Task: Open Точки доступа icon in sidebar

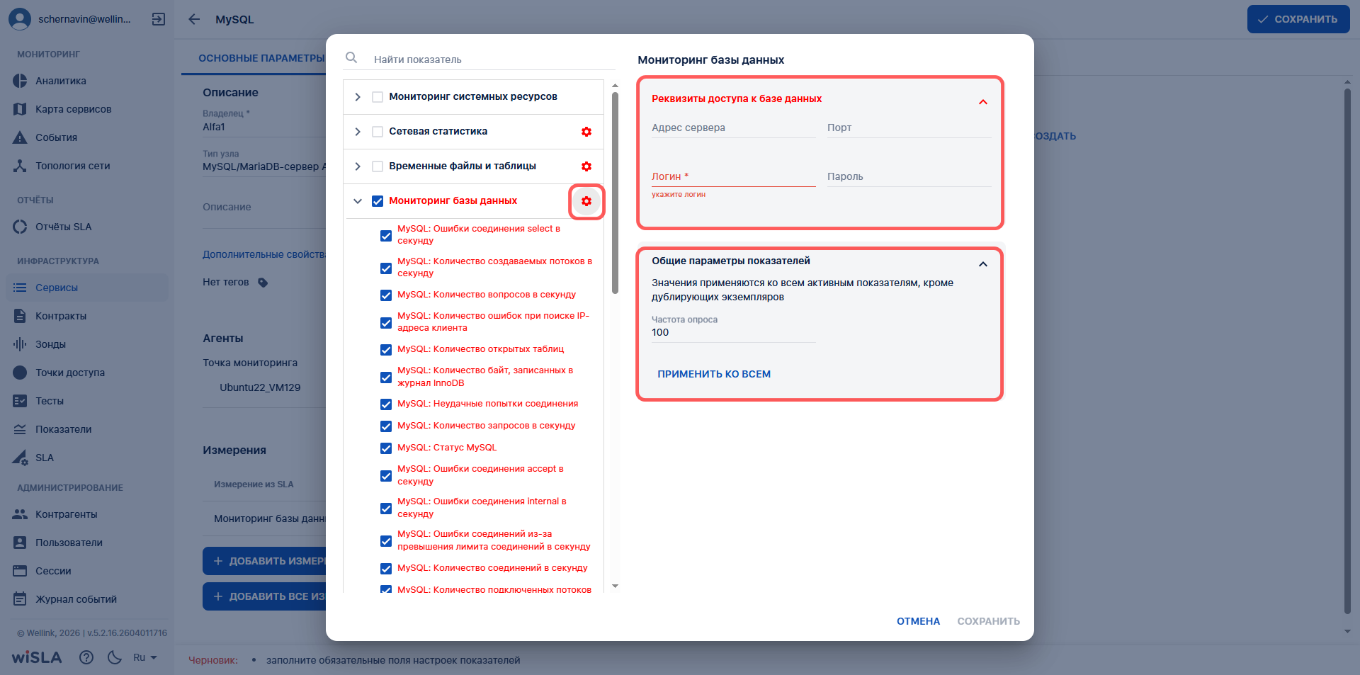Action: pyautogui.click(x=20, y=373)
